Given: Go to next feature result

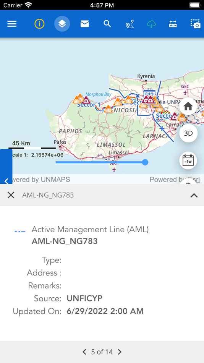Looking at the screenshot, I should (120, 352).
